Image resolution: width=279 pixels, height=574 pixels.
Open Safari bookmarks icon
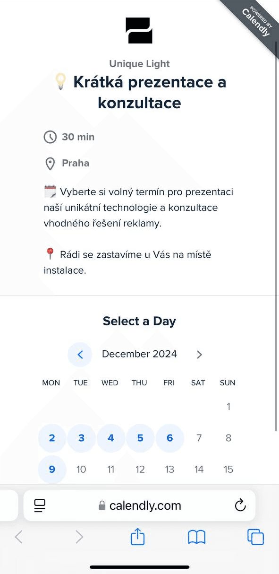coord(196,537)
